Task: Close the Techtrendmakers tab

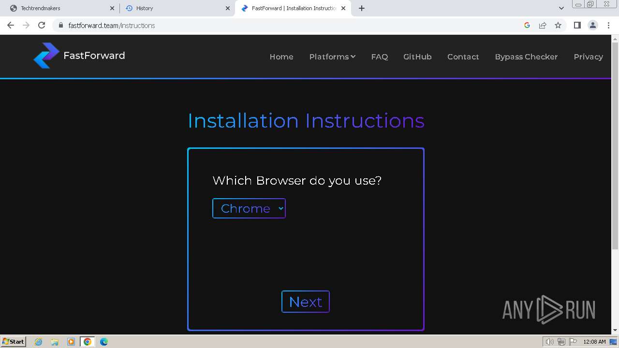Action: pyautogui.click(x=112, y=8)
